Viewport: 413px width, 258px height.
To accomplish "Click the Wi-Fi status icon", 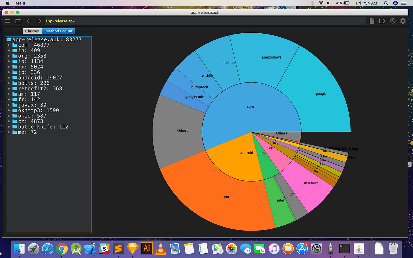I will coord(321,3).
